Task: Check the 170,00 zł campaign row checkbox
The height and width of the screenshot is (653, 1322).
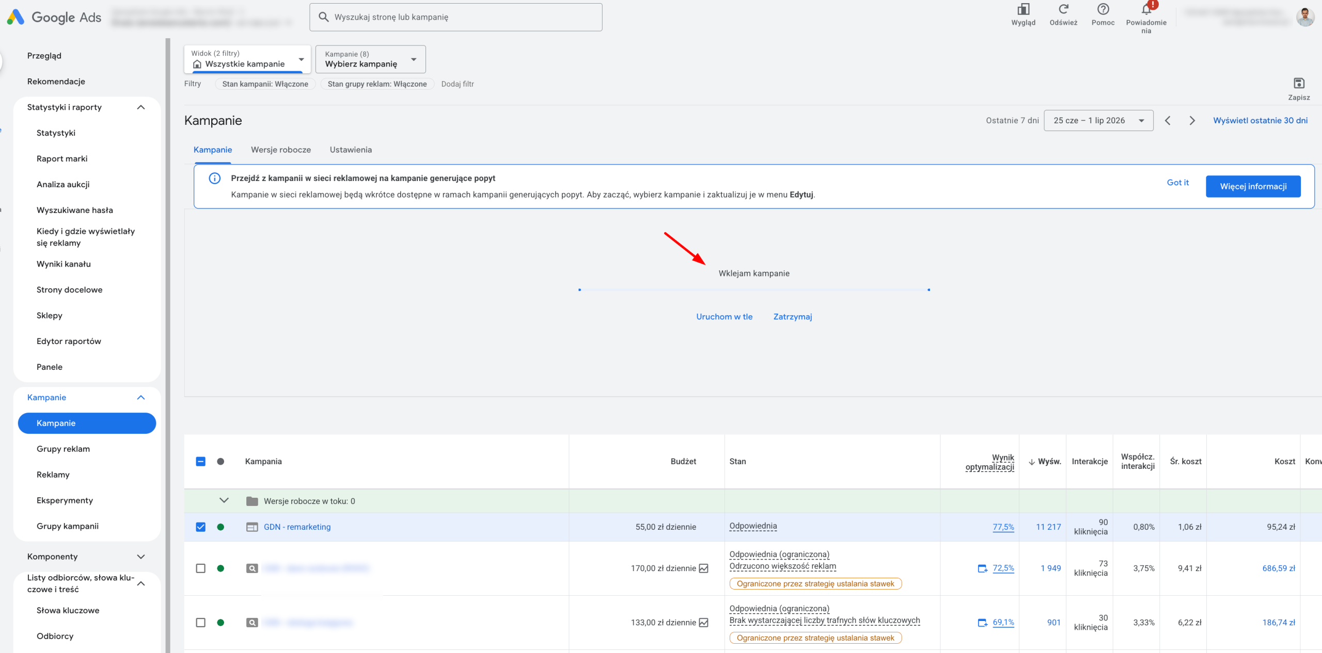Action: click(x=201, y=568)
